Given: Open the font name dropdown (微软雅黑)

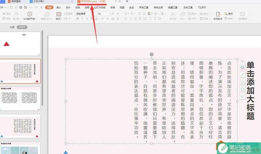Looking at the screenshot, I should coord(96,14).
